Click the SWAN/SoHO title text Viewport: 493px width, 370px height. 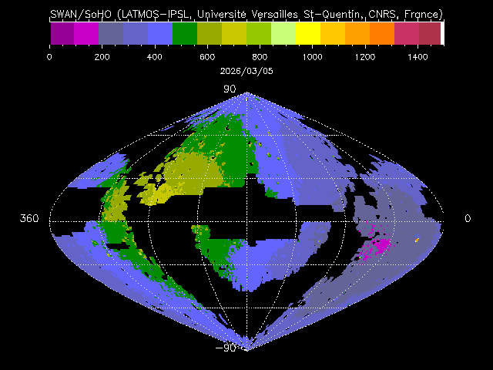(246, 14)
